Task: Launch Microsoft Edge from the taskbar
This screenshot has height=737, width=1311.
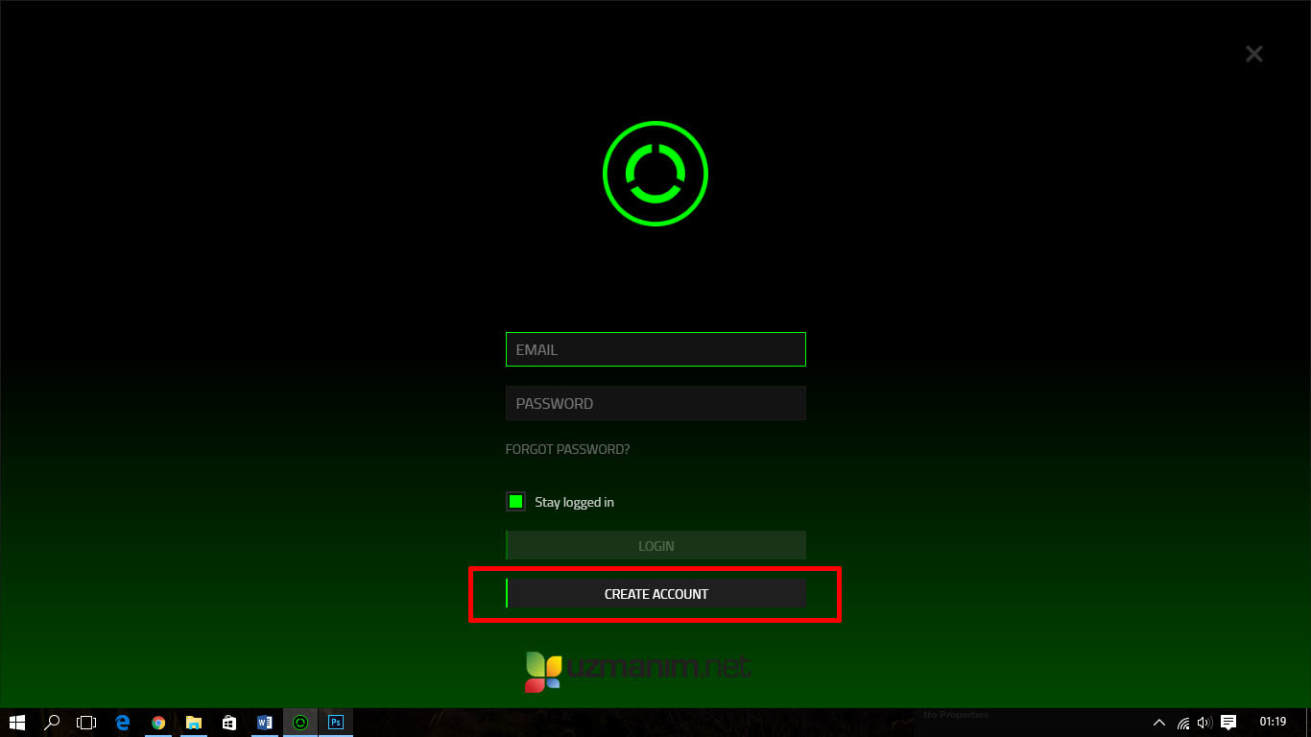Action: pos(123,723)
